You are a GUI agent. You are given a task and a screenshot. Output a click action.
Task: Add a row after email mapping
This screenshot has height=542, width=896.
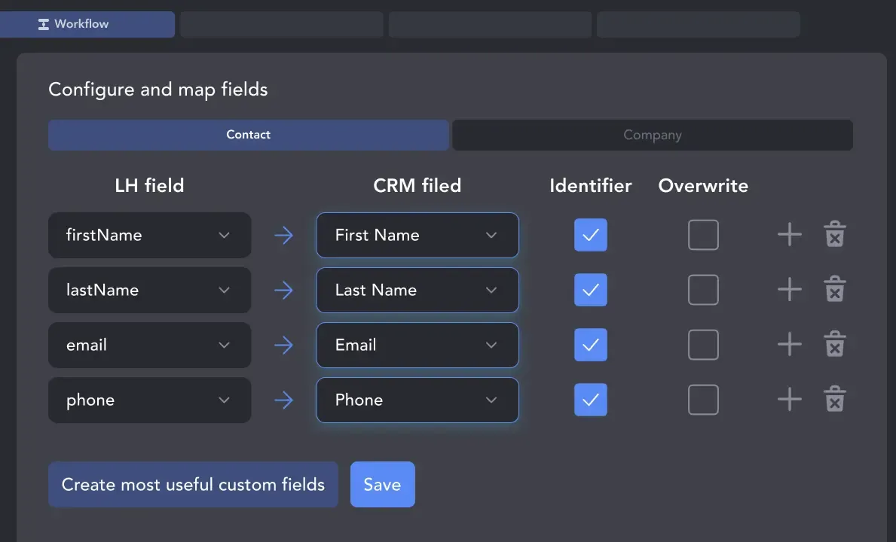tap(789, 344)
